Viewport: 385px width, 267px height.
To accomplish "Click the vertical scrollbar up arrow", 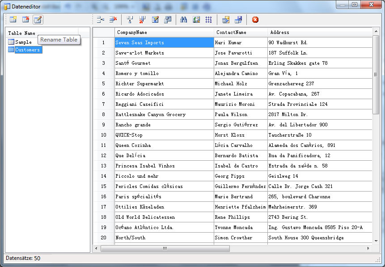I will pyautogui.click(x=376, y=31).
